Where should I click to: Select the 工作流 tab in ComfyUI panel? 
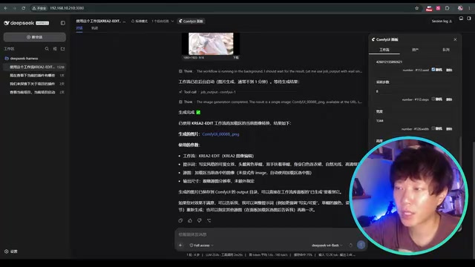point(384,50)
